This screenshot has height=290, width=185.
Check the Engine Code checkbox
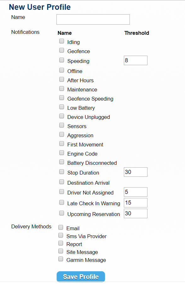tap(61, 153)
